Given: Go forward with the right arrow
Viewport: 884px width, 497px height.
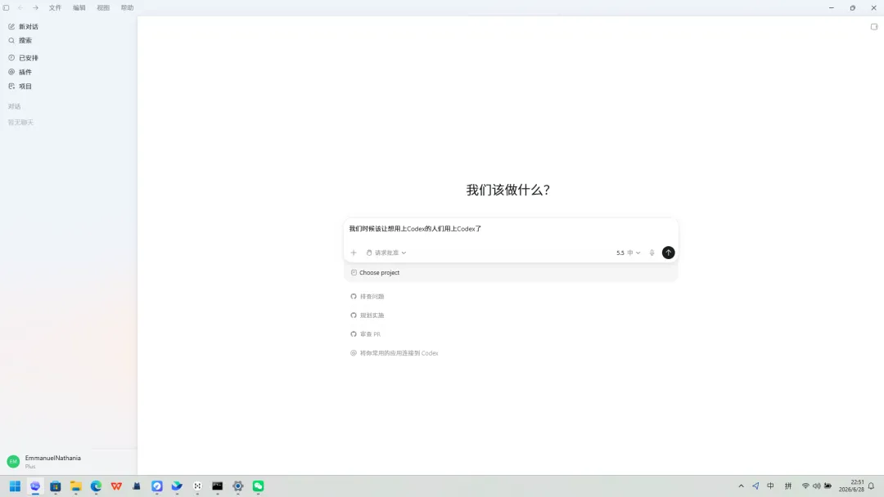Looking at the screenshot, I should 35,8.
